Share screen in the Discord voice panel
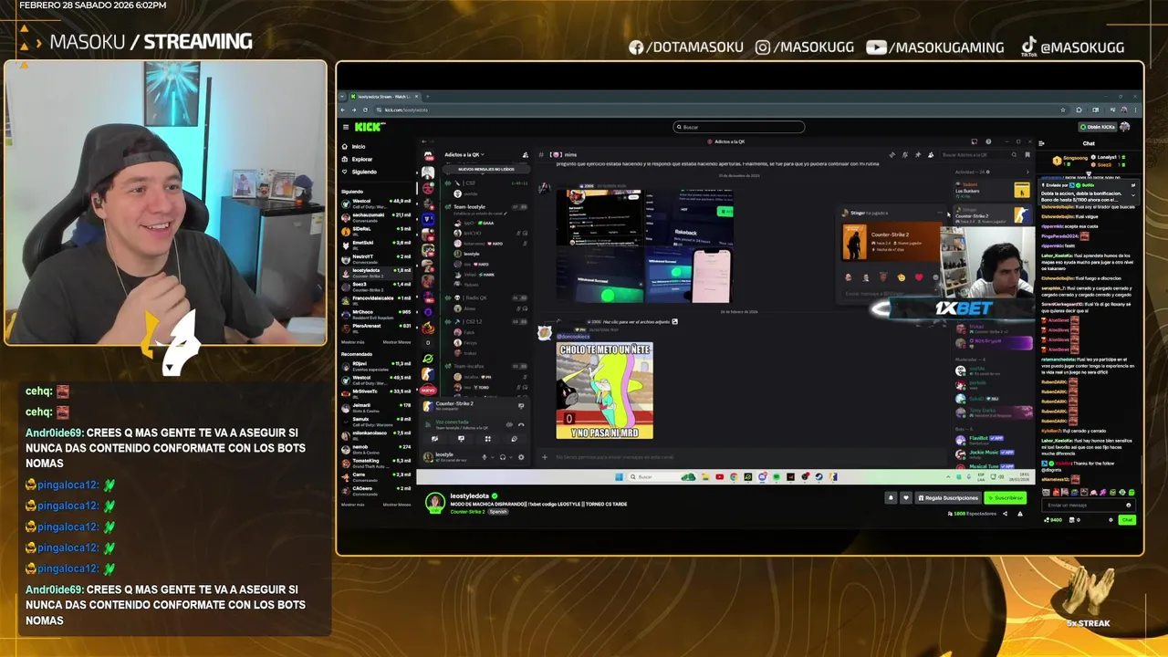This screenshot has width=1168, height=657. tap(461, 439)
